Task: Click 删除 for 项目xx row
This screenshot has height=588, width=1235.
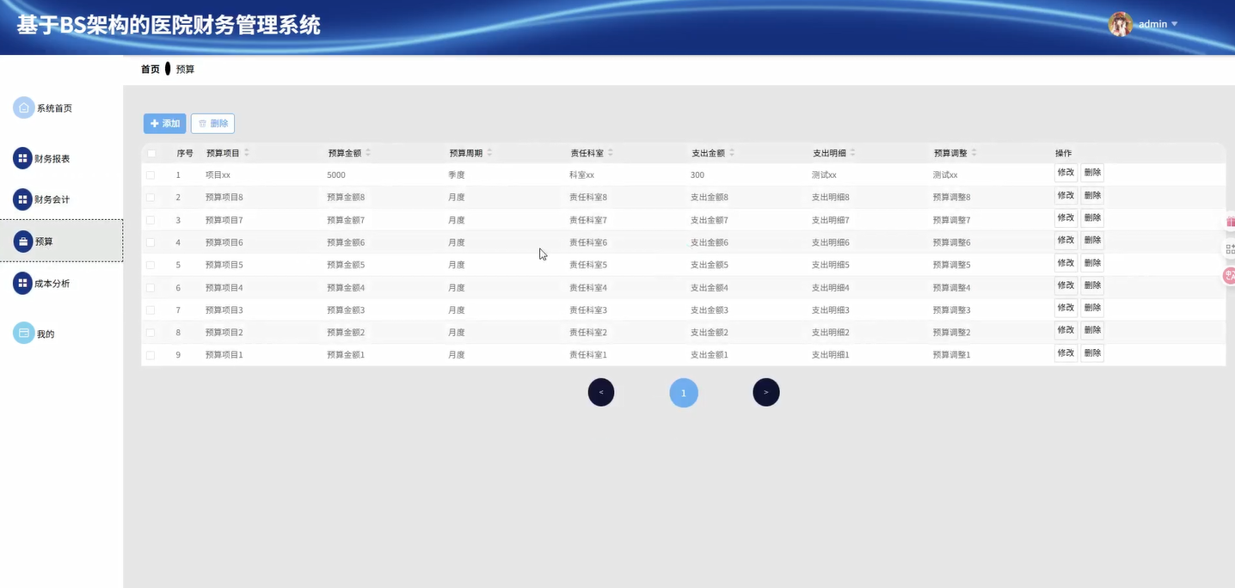Action: (x=1092, y=173)
